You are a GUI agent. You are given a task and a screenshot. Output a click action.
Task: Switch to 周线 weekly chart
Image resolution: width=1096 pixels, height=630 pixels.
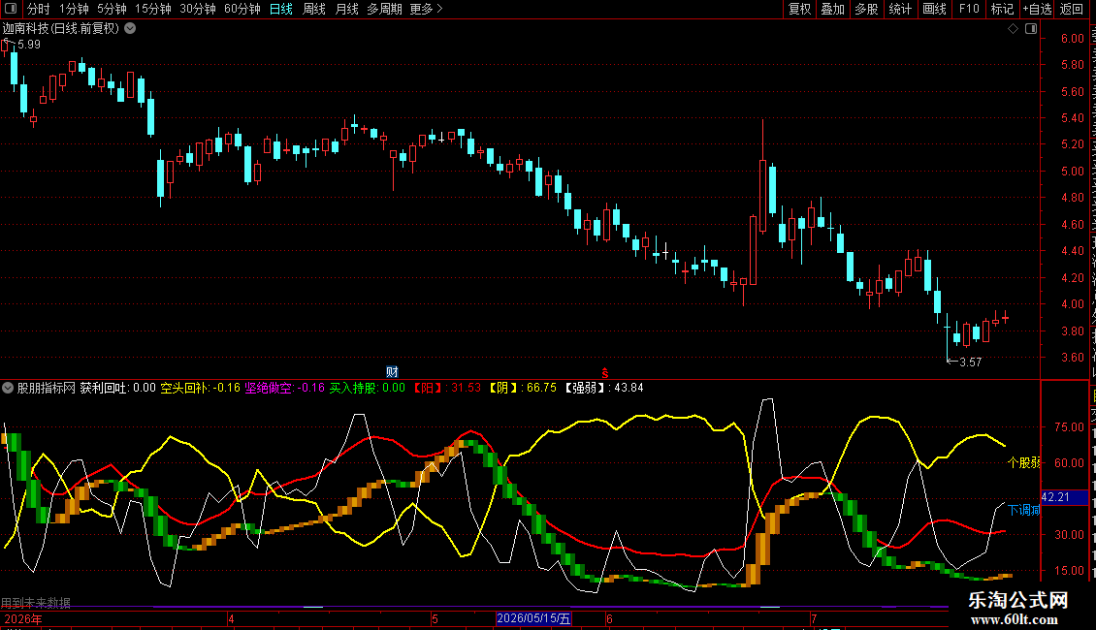pyautogui.click(x=314, y=9)
